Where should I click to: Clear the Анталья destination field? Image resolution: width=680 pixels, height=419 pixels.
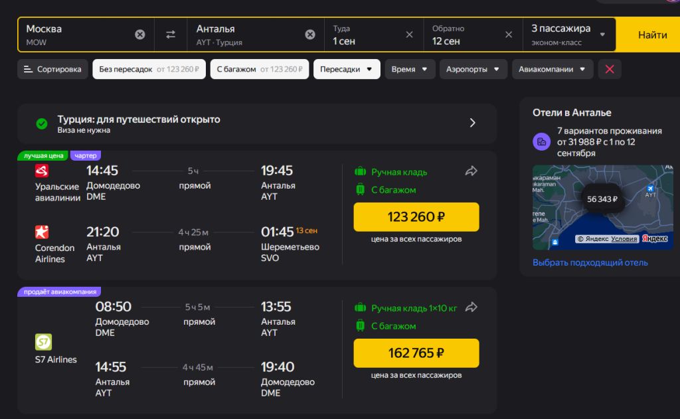click(x=310, y=35)
